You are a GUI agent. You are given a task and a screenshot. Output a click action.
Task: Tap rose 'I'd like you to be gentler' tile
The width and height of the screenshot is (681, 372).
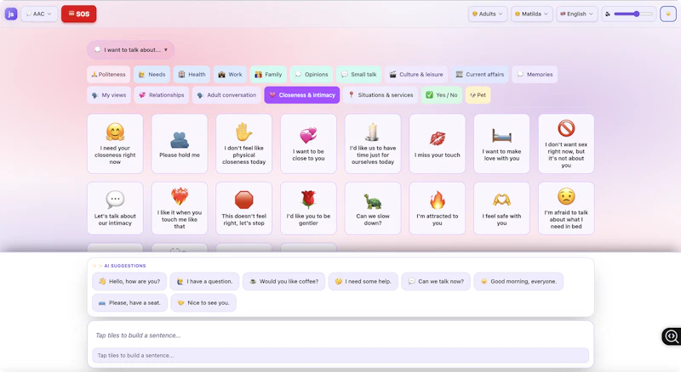coord(308,208)
